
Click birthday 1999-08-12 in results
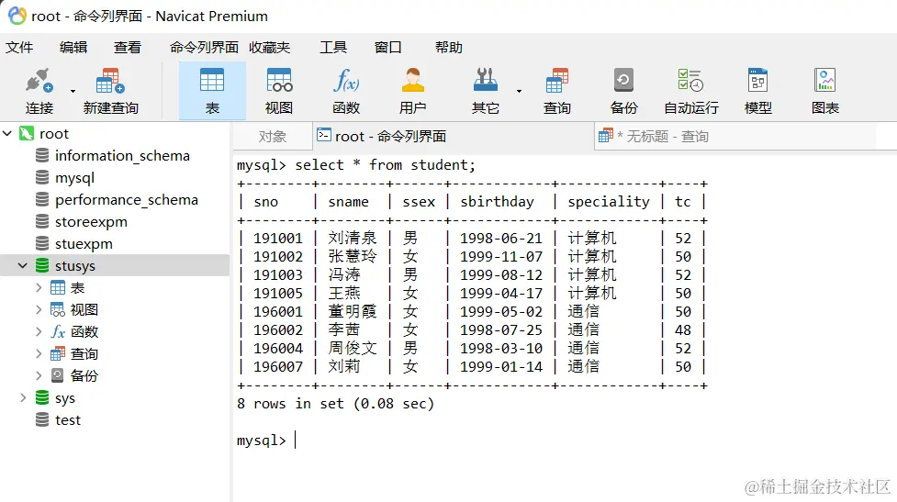point(501,275)
